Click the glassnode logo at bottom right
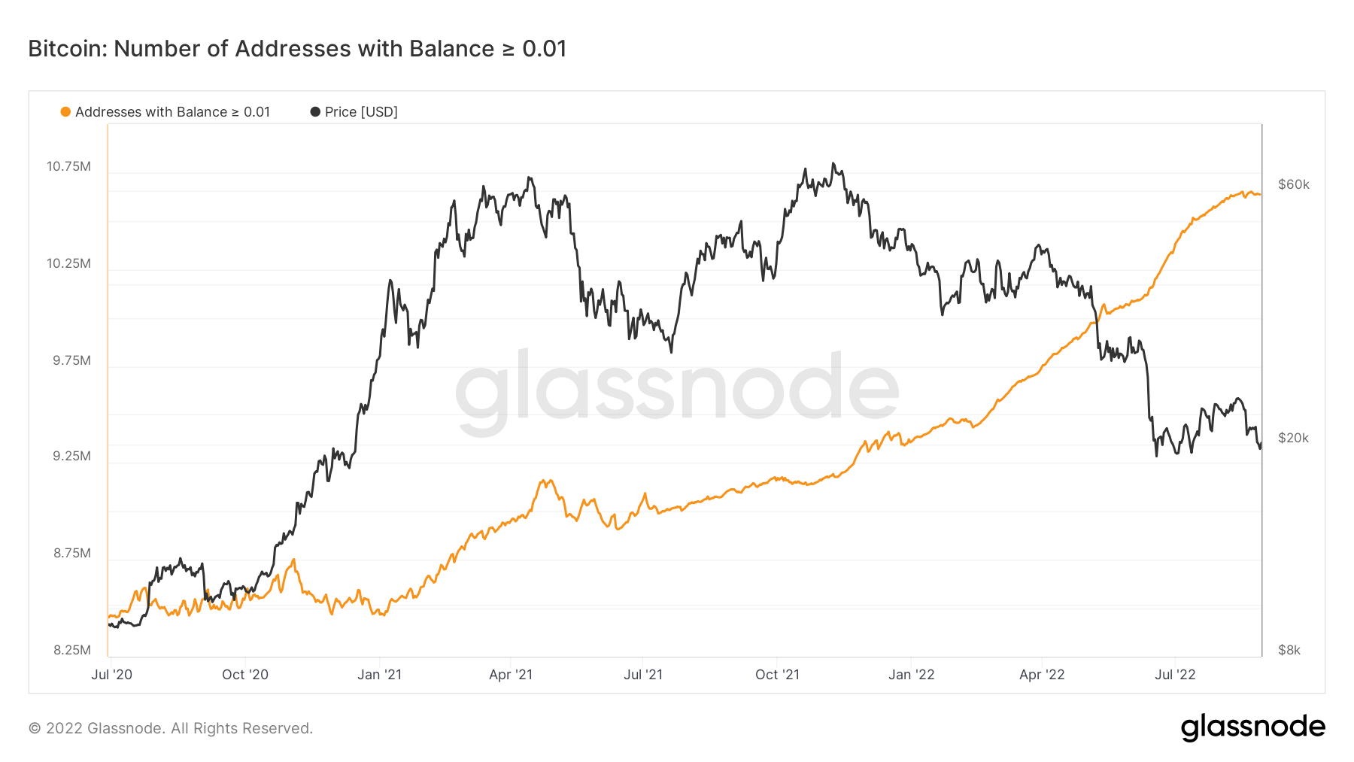Viewport: 1354px width, 762px height. coord(1252,727)
